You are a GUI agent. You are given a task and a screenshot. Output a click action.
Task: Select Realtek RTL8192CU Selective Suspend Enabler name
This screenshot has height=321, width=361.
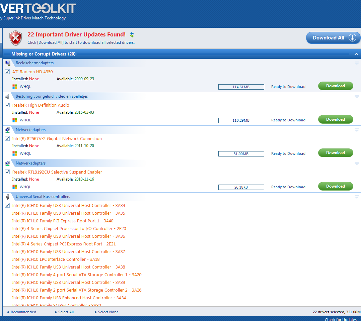(x=57, y=172)
